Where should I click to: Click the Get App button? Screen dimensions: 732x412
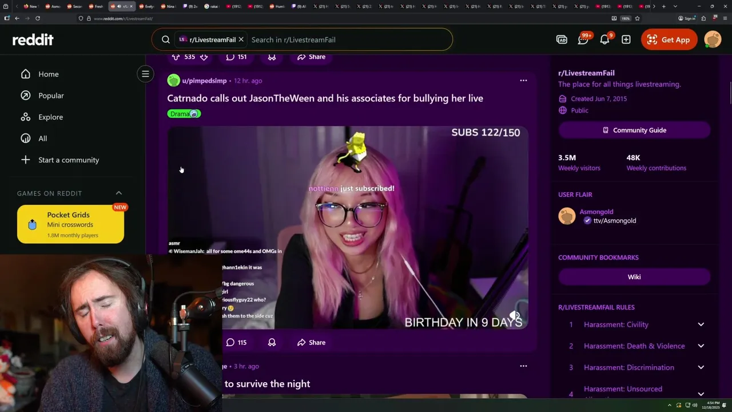(x=669, y=39)
